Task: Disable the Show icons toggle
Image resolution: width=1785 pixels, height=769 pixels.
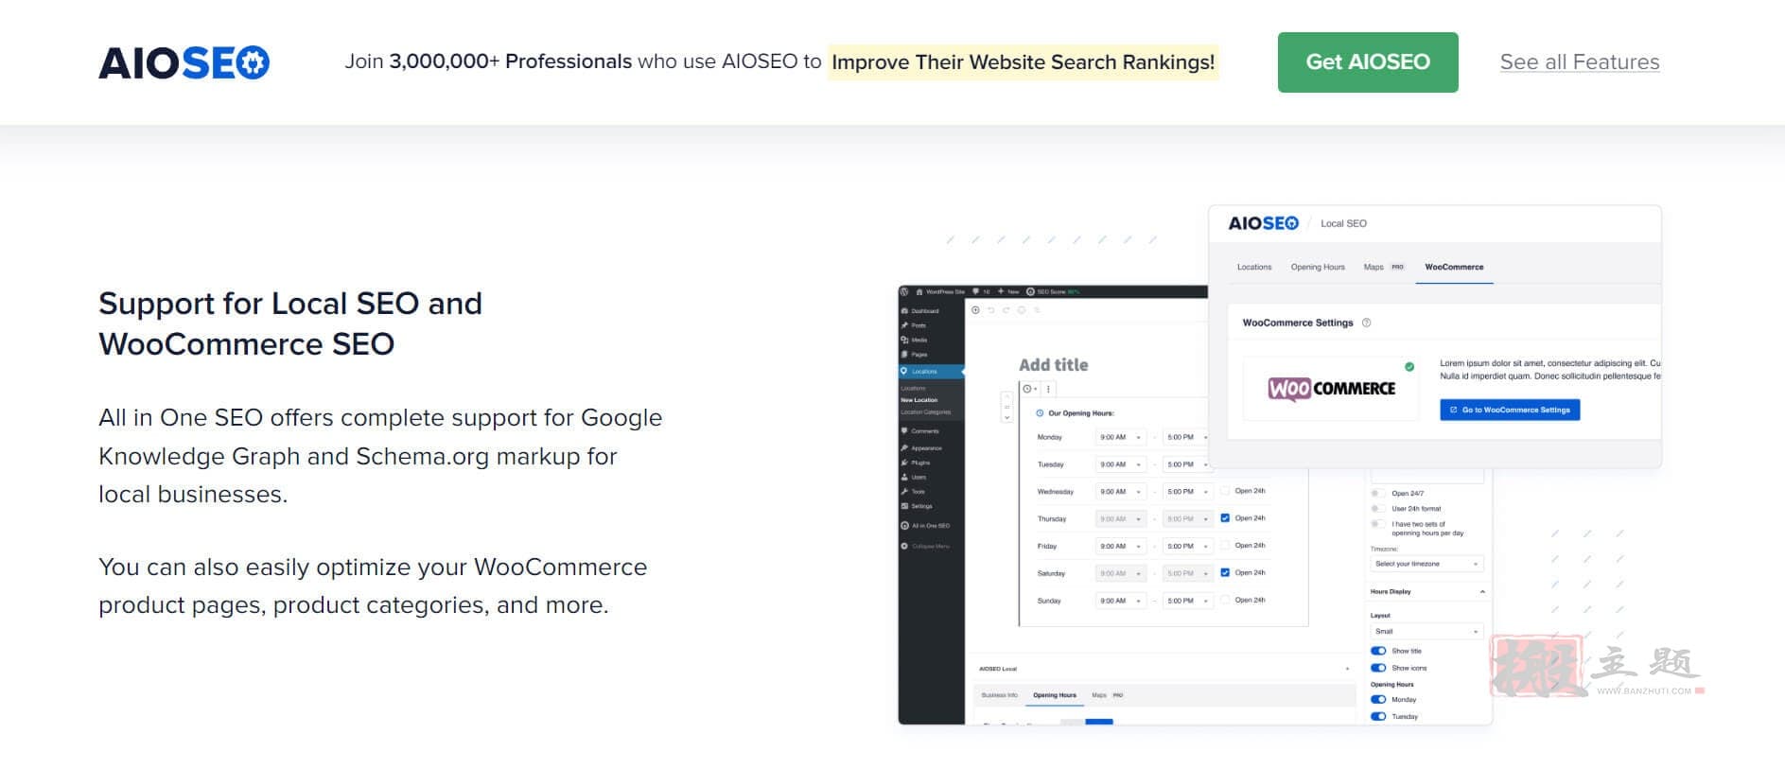Action: 1378,668
